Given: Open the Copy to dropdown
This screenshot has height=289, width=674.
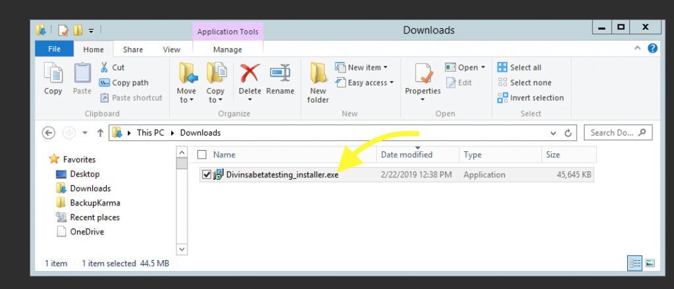Looking at the screenshot, I should pyautogui.click(x=215, y=83).
